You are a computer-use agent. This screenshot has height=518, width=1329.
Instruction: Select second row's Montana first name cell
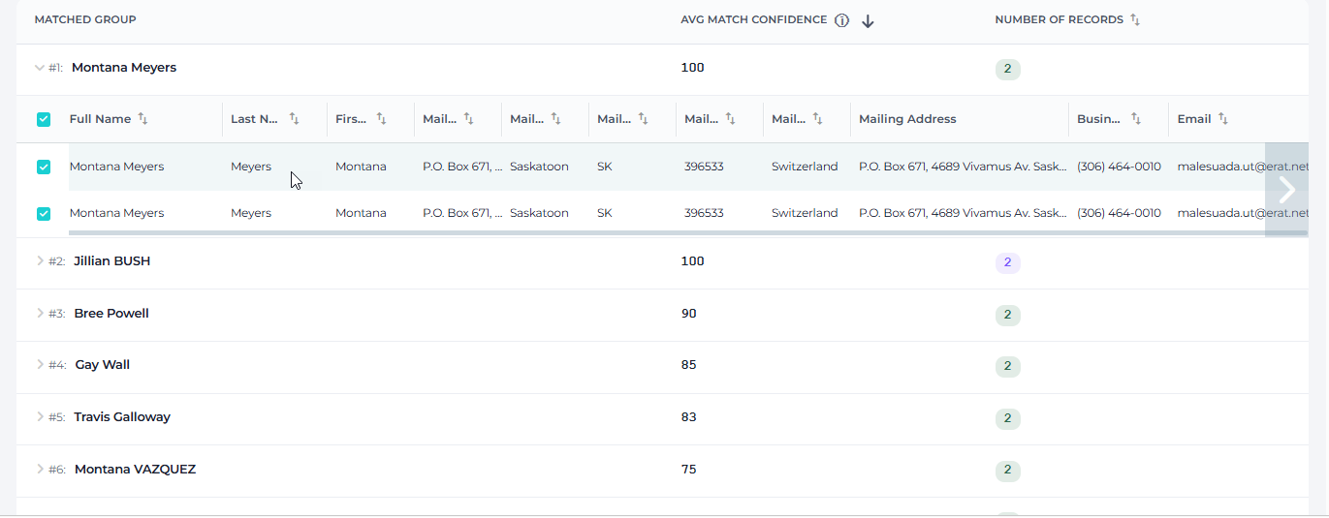tap(361, 213)
